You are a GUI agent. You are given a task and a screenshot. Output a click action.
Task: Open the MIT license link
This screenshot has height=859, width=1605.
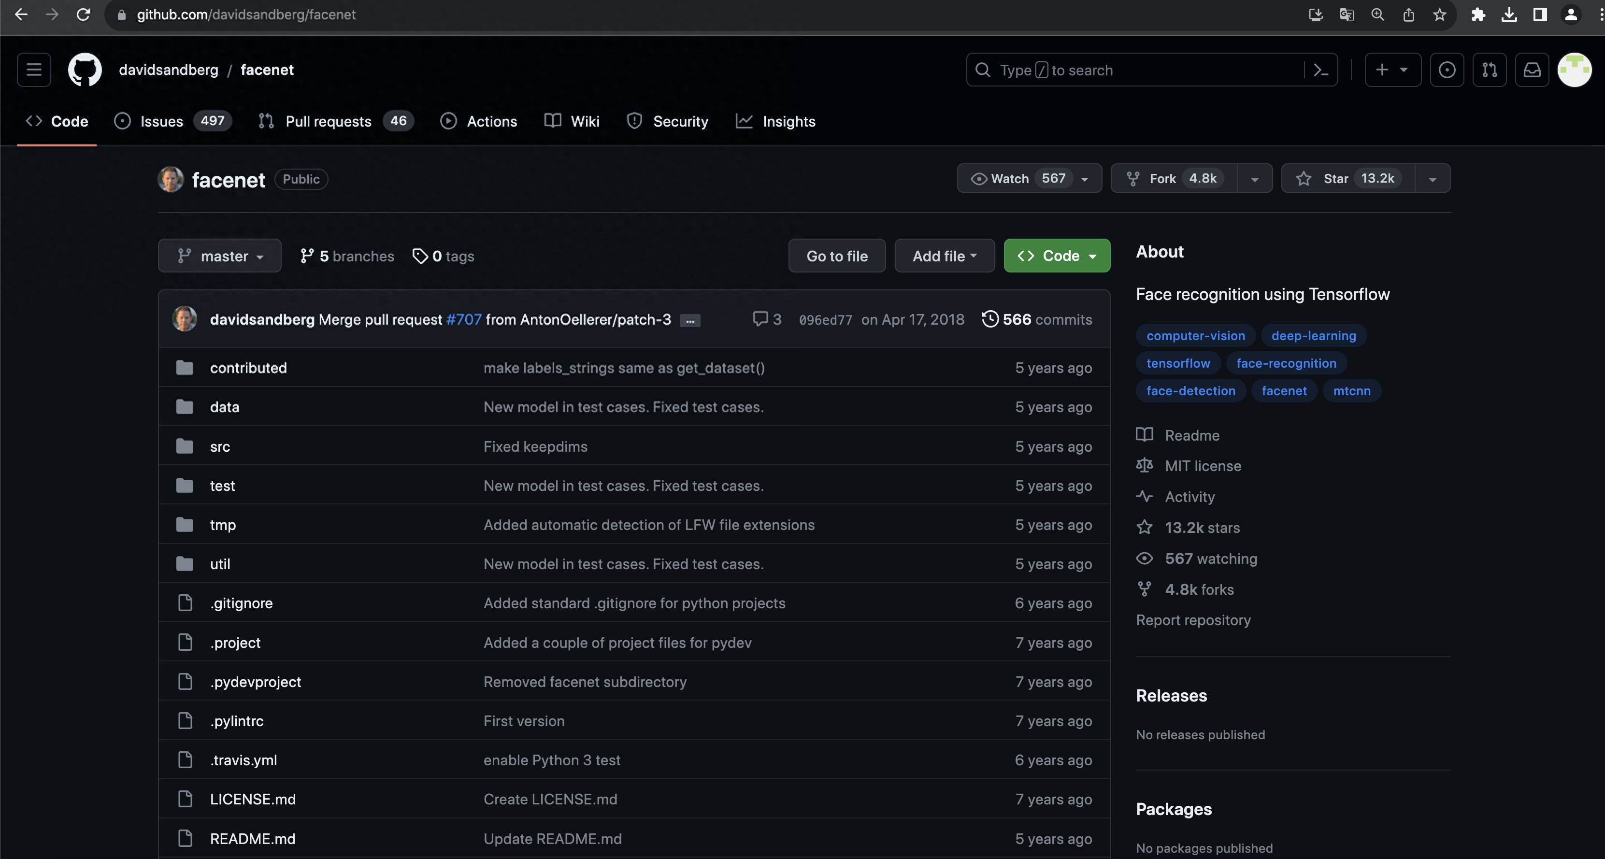pyautogui.click(x=1188, y=465)
